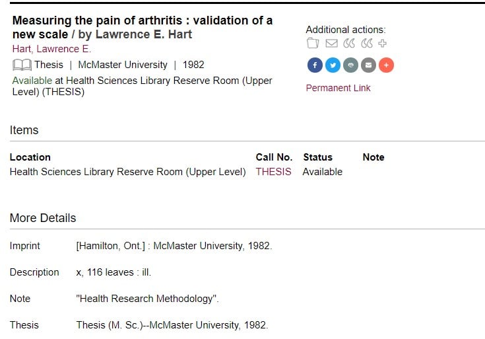This screenshot has height=339, width=485.
Task: Click the Status column header
Action: tap(318, 157)
